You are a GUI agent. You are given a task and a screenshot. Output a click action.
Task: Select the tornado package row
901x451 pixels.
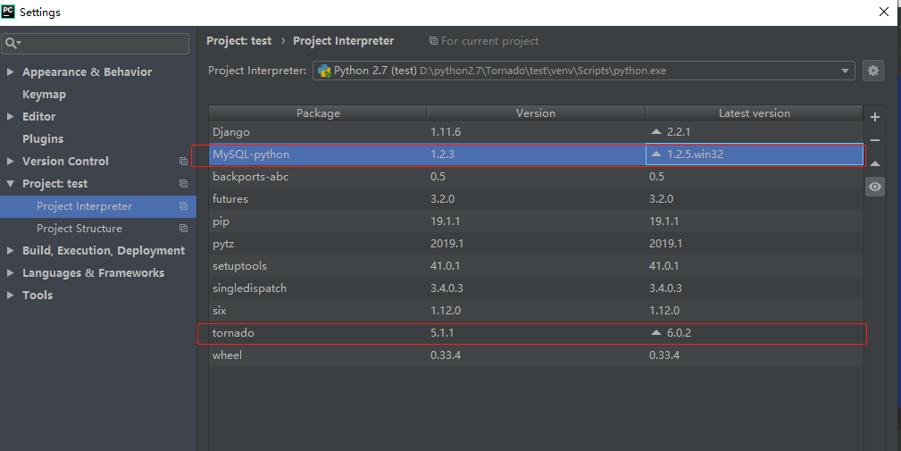[536, 332]
